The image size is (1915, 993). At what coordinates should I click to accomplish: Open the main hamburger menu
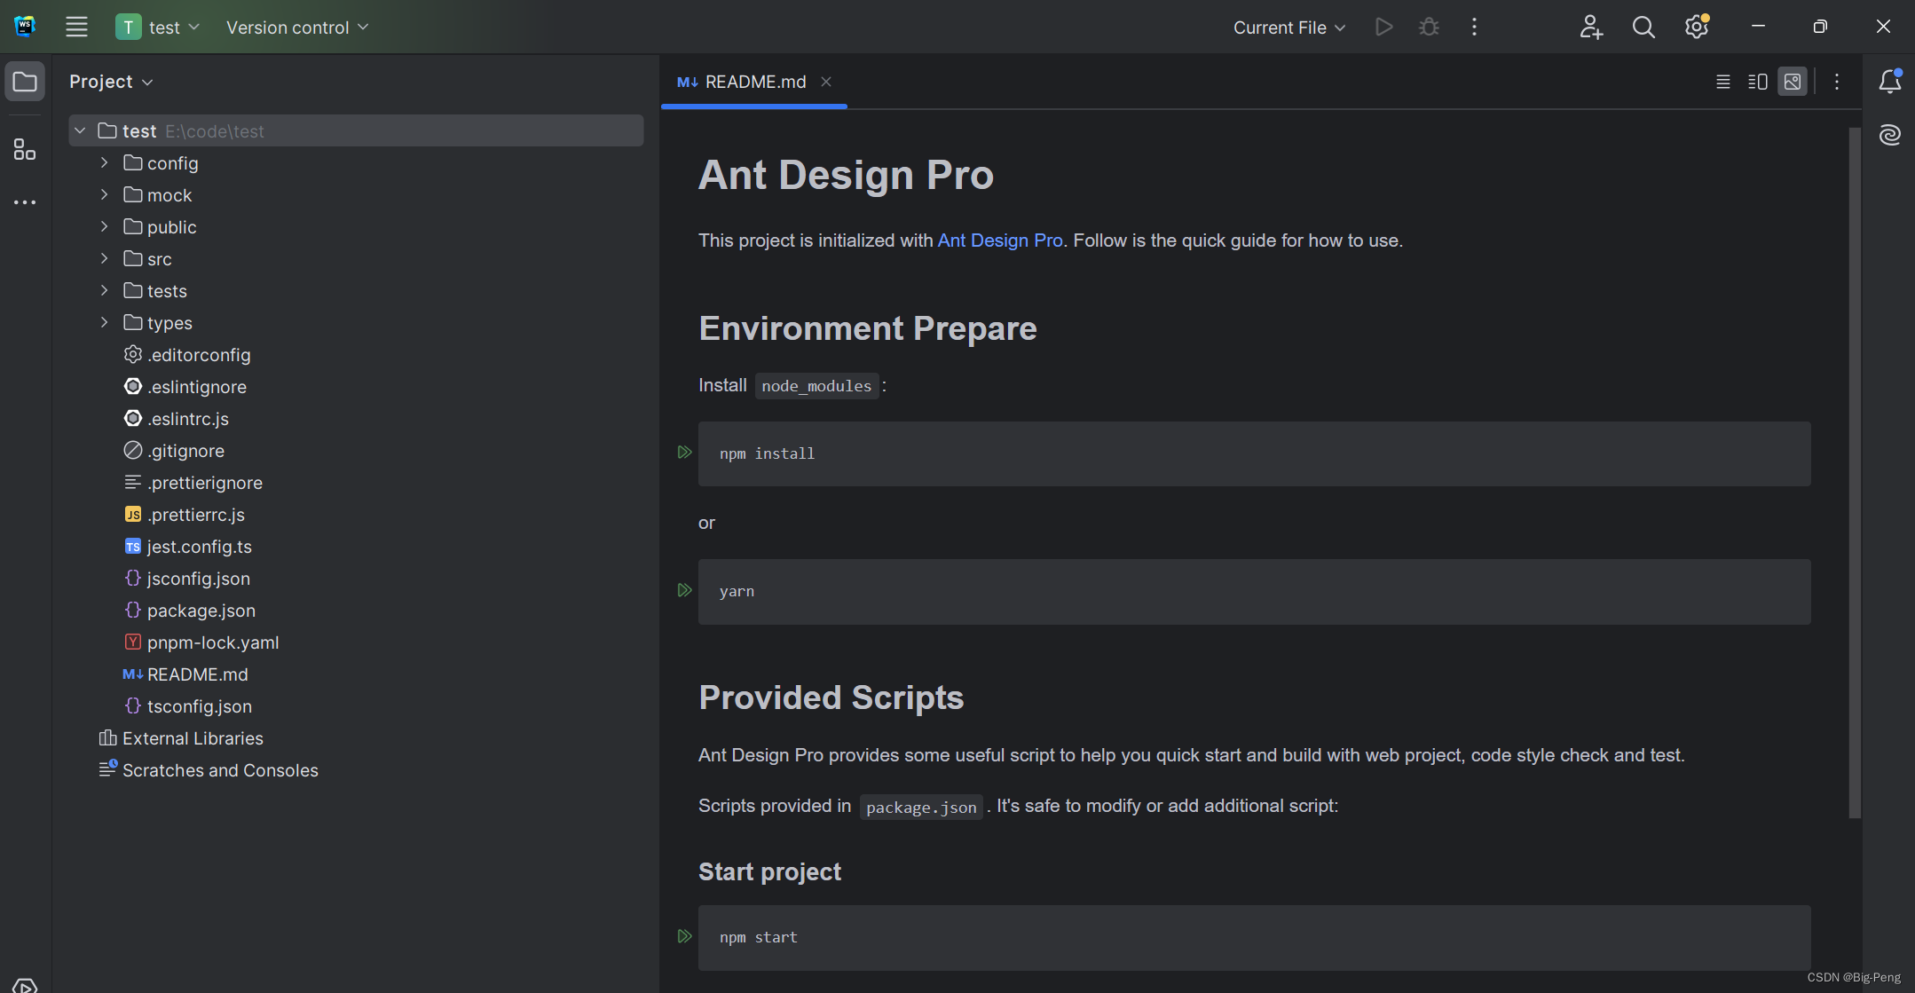coord(76,27)
